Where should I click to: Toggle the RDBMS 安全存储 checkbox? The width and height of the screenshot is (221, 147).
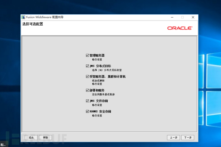click(87, 111)
